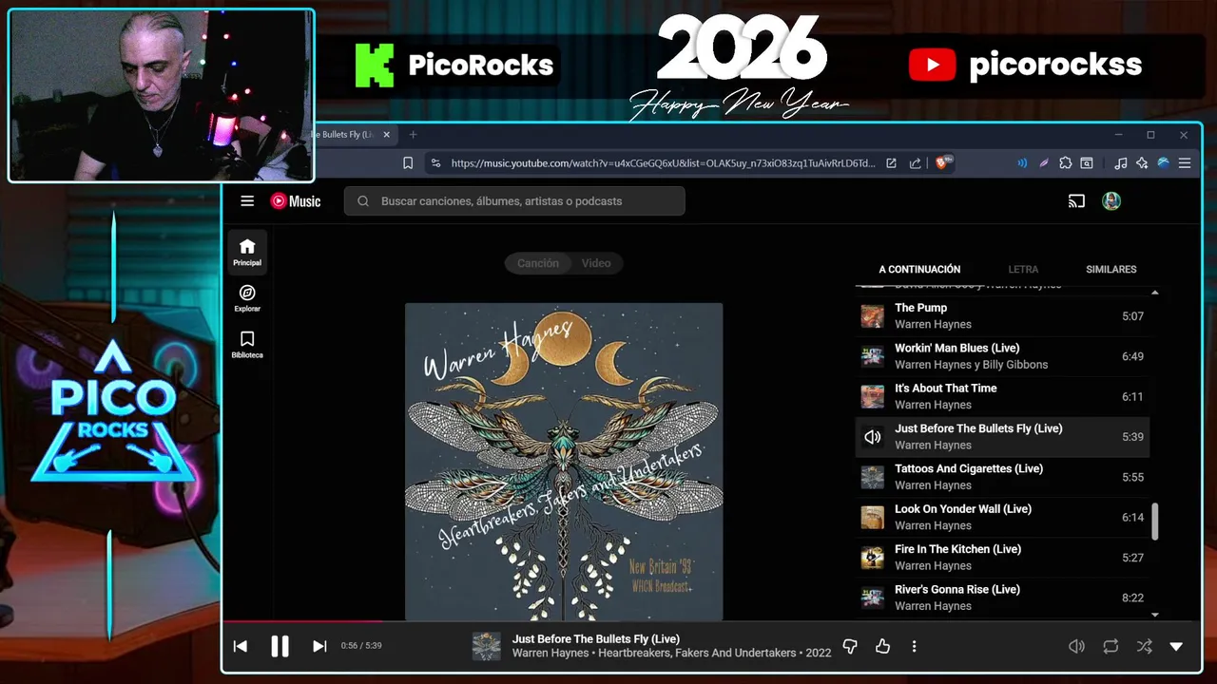1217x684 pixels.
Task: Open browser extensions puzzle icon
Action: pos(1065,163)
